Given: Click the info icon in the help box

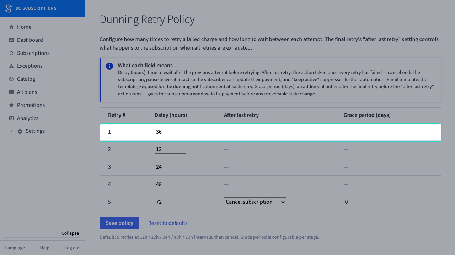Looking at the screenshot, I should coord(109,66).
